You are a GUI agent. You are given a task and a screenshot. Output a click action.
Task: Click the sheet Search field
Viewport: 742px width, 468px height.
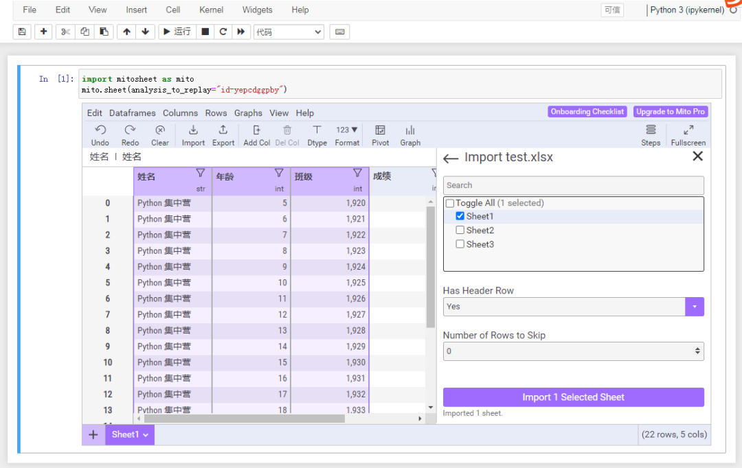(x=573, y=185)
